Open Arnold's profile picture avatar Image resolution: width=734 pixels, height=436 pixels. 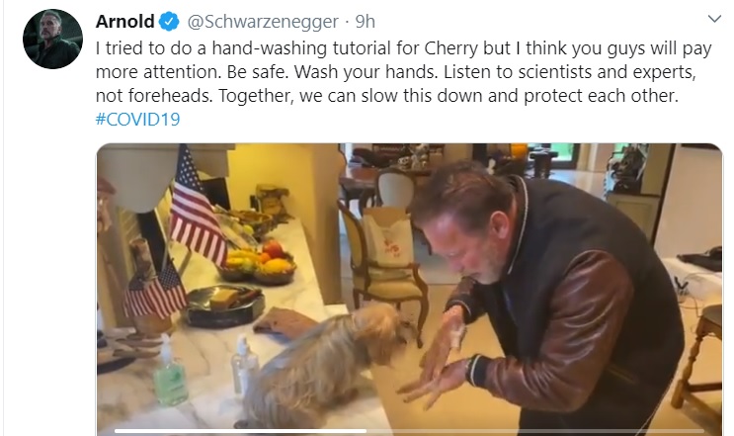52,39
